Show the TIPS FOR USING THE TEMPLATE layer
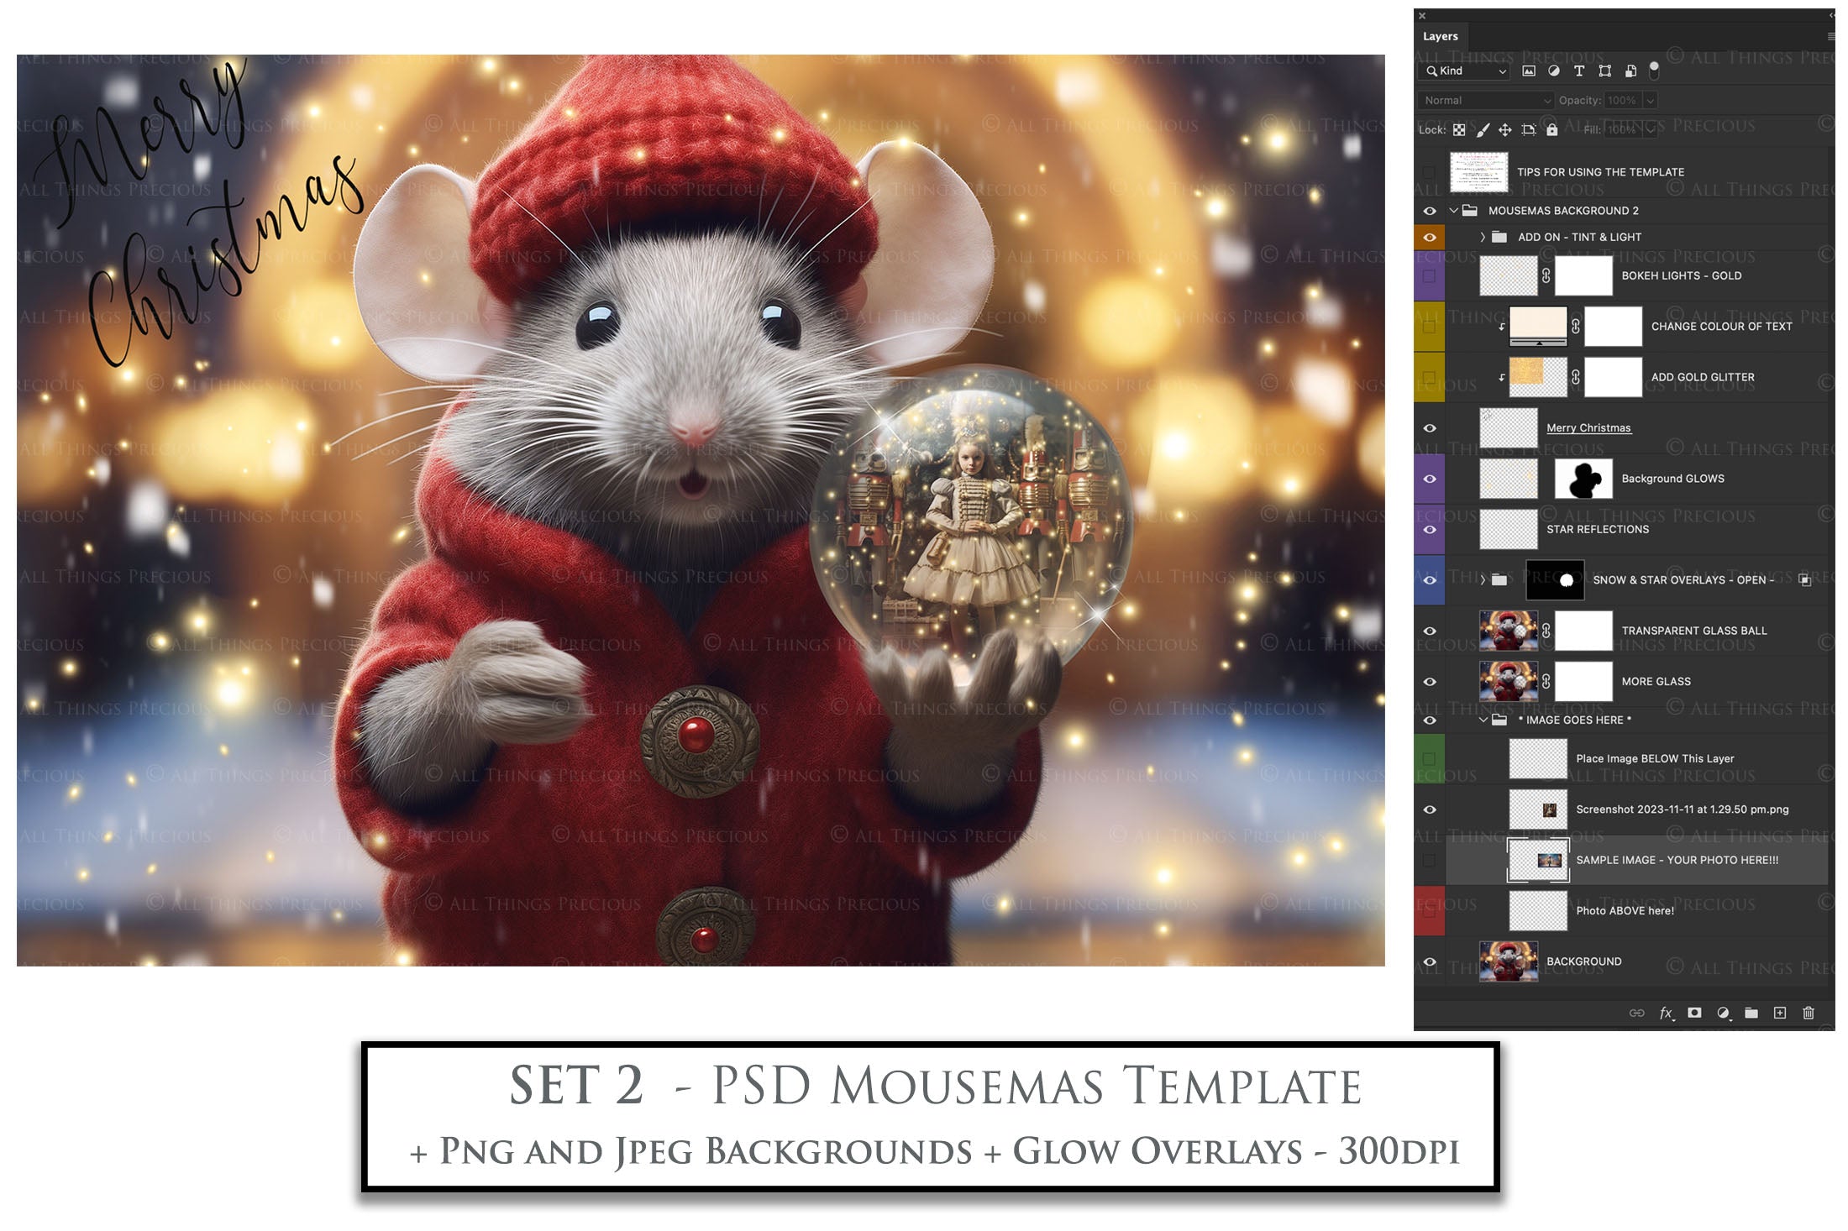This screenshot has height=1231, width=1848. click(x=1431, y=171)
